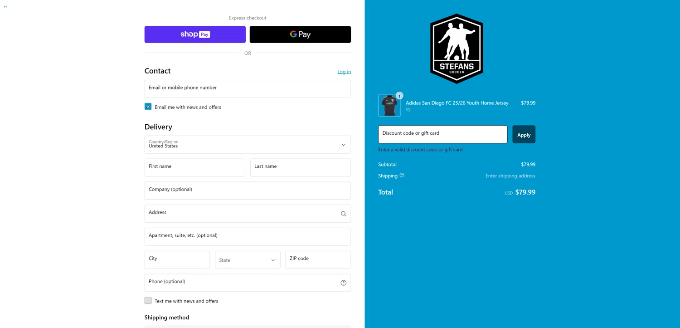Open the Country/Region dropdown
The image size is (680, 328).
coord(248,145)
